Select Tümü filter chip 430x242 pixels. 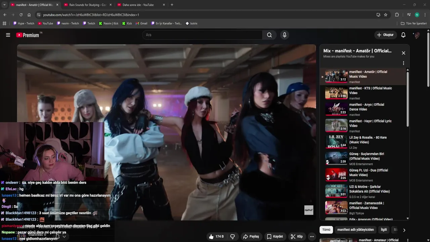coord(326,230)
